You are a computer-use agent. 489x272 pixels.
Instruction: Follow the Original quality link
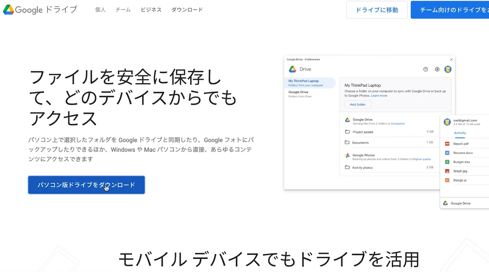click(421, 159)
